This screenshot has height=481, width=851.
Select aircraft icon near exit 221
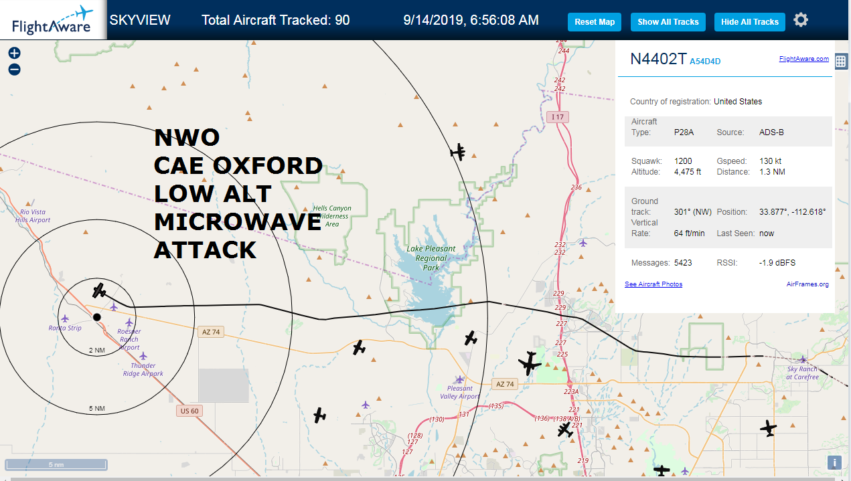(x=566, y=429)
